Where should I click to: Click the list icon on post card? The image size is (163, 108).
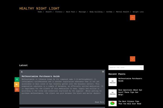click(x=103, y=72)
